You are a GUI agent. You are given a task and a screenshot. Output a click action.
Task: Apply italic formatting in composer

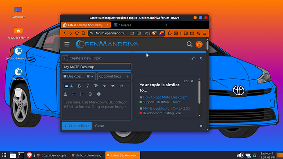tap(88, 86)
